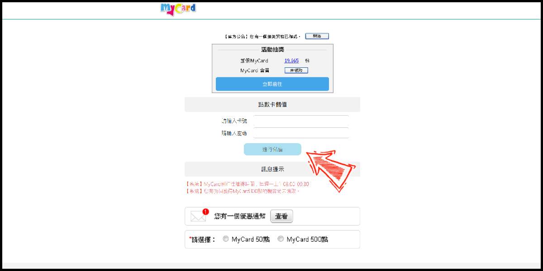543x271 pixels.
Task: Click the blue 立即前往 button
Action: (272, 84)
